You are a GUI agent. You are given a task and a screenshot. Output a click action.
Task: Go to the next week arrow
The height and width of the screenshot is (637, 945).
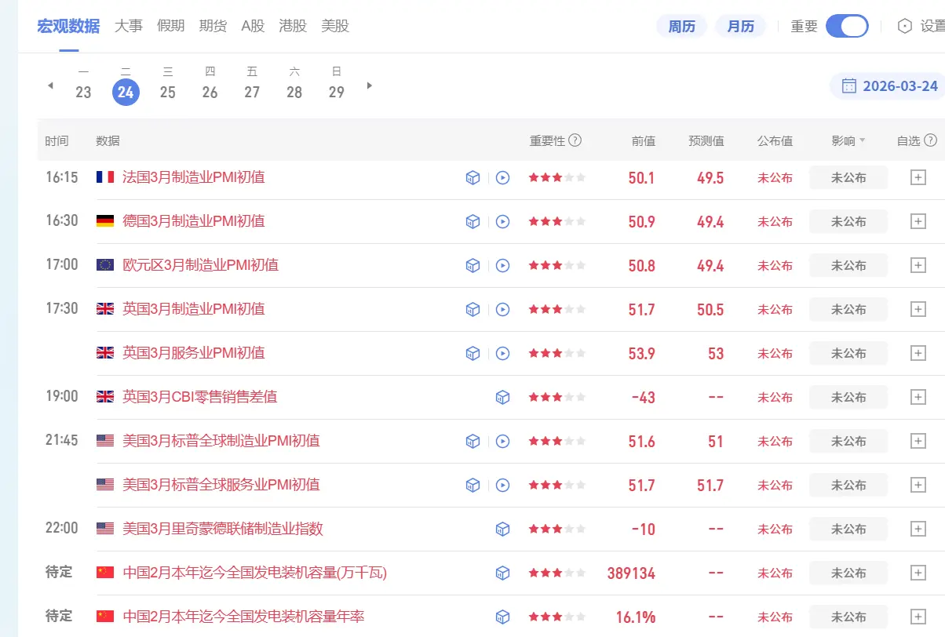(370, 86)
